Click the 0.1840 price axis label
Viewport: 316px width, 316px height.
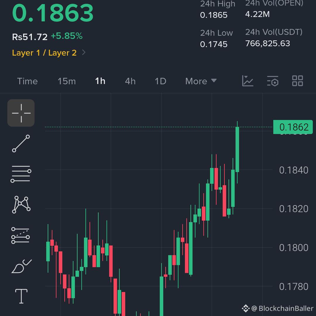(294, 170)
